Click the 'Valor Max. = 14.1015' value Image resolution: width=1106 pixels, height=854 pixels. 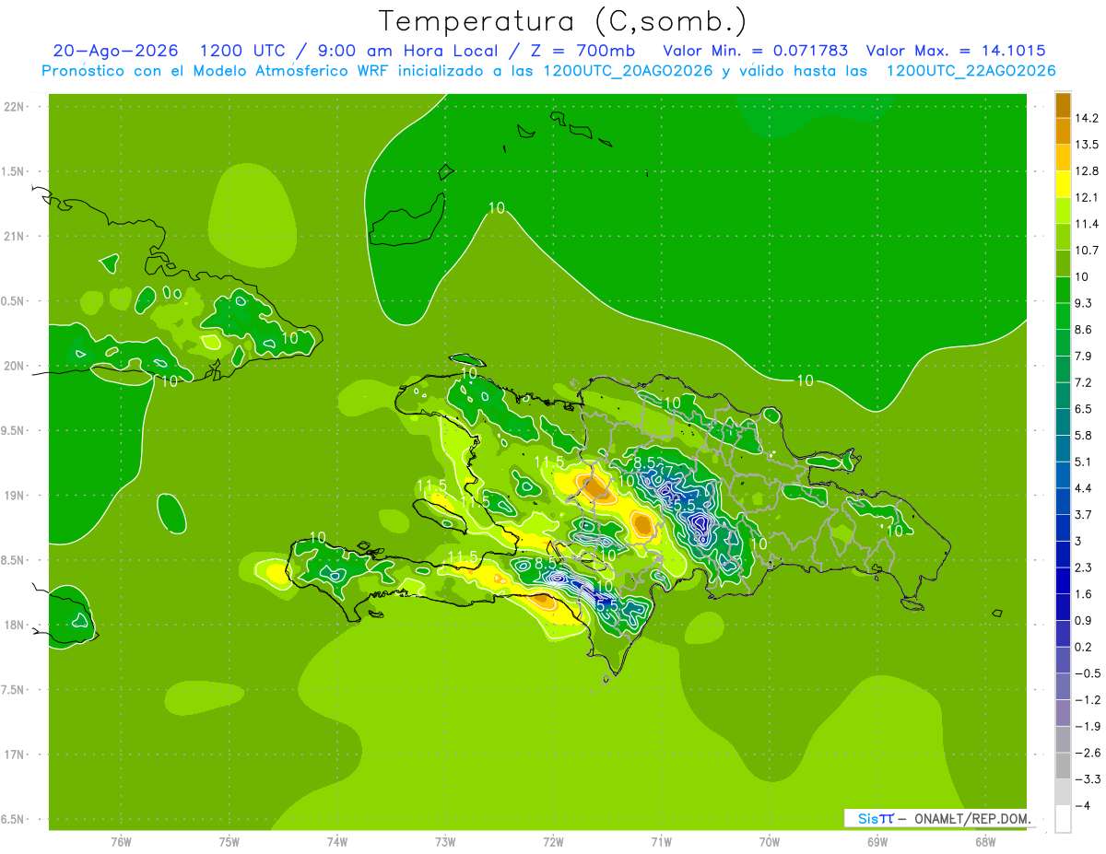point(956,51)
